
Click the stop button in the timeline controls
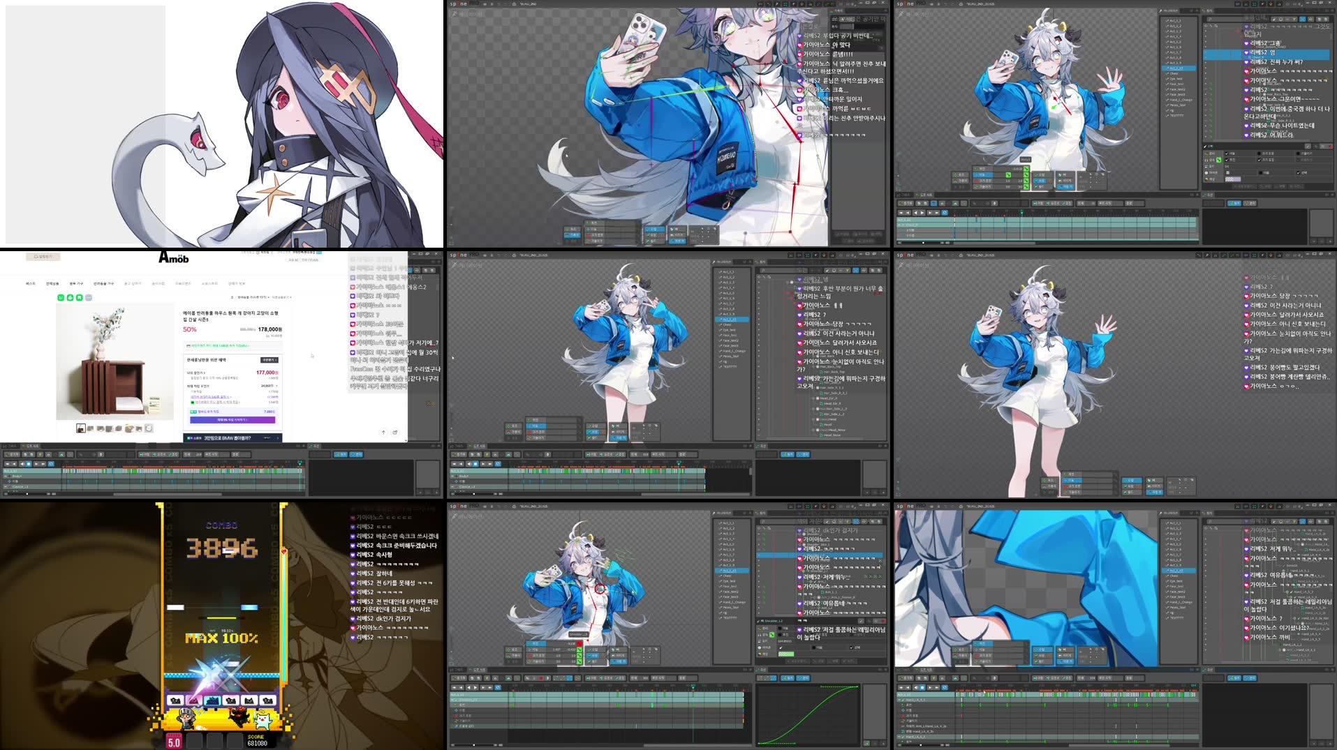(x=474, y=464)
